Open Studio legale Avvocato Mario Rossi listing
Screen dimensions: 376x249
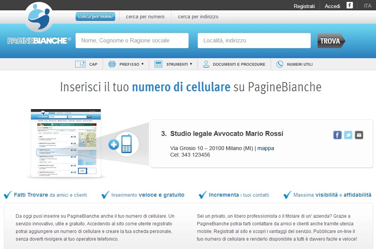click(x=227, y=134)
